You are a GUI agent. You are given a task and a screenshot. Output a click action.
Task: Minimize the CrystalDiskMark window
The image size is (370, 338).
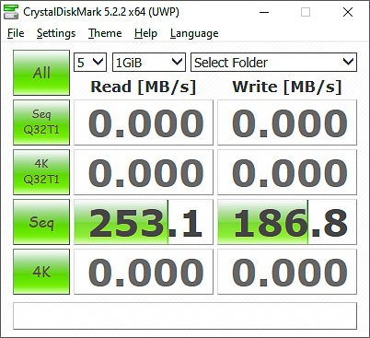(x=264, y=12)
